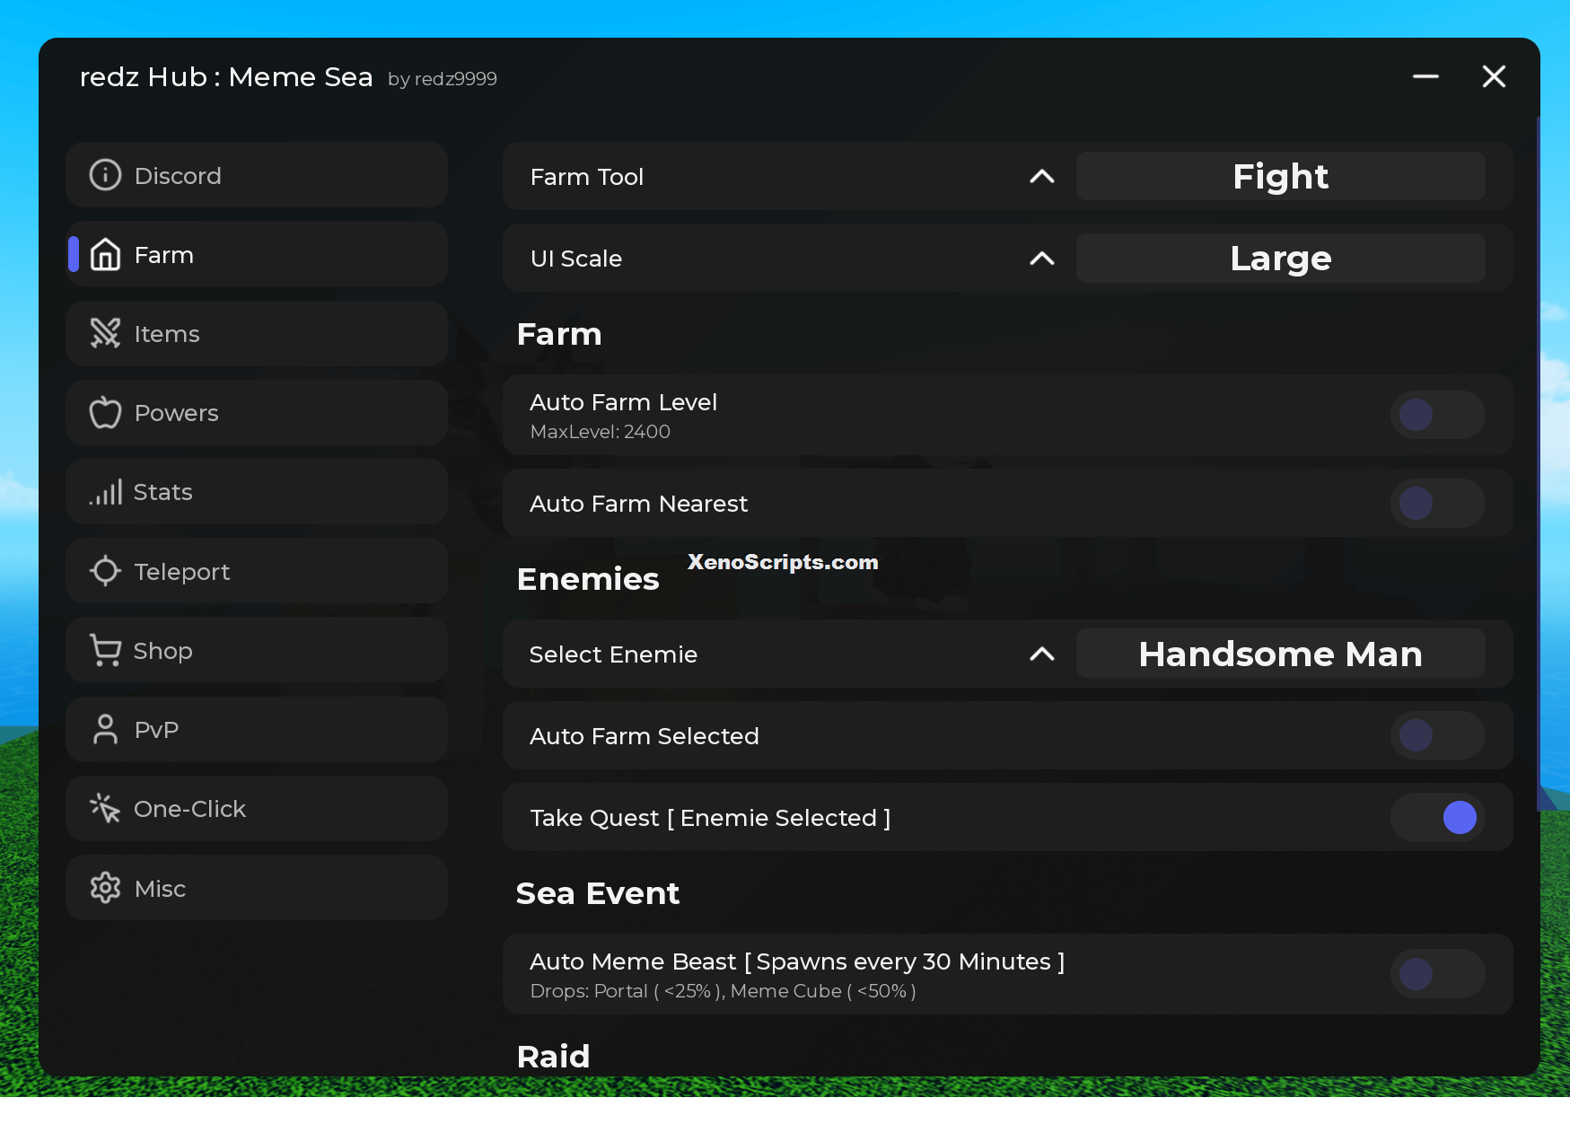Toggle Auto Meme Beast on
The height and width of the screenshot is (1124, 1570).
coord(1437,974)
